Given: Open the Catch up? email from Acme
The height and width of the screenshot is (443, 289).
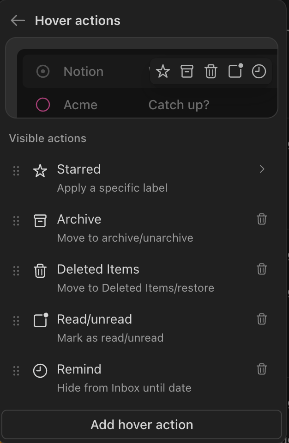Looking at the screenshot, I should coord(178,105).
